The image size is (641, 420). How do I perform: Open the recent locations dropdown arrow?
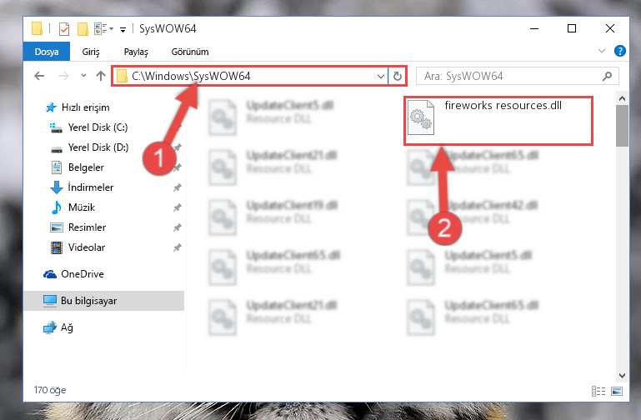(84, 76)
